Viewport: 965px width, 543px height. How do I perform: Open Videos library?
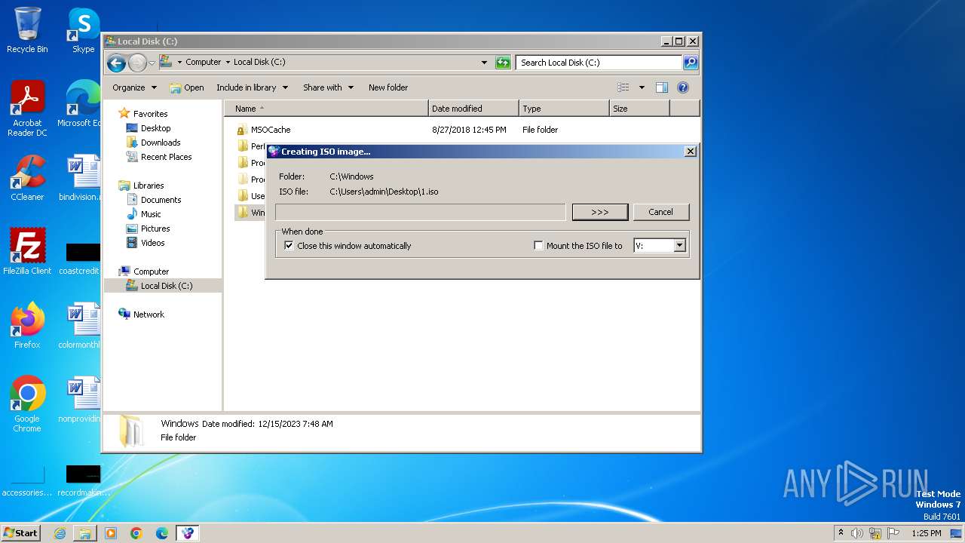tap(146, 243)
